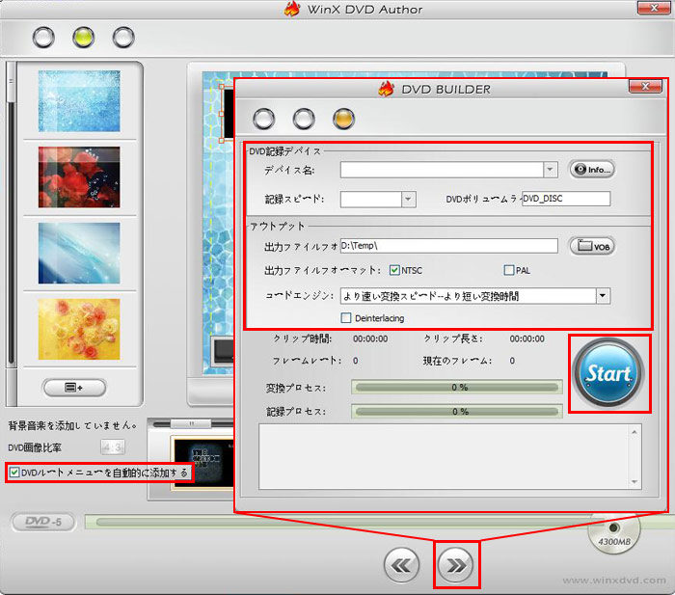Add a background image with the list-plus button
Image resolution: width=675 pixels, height=595 pixels.
coord(74,388)
